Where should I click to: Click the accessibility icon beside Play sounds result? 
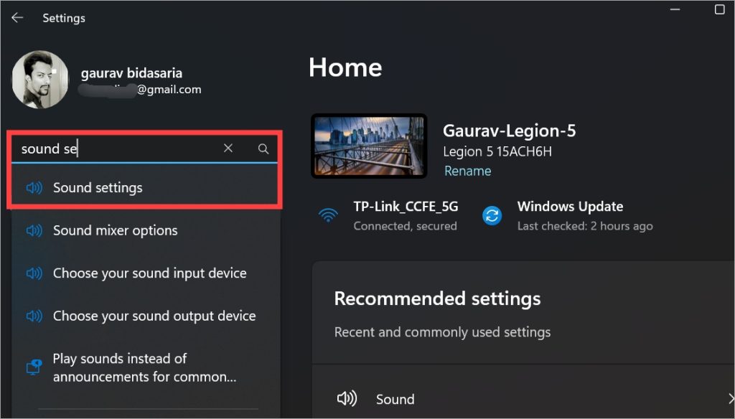(34, 367)
